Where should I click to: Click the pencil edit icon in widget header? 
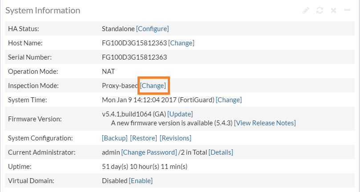tap(306, 10)
